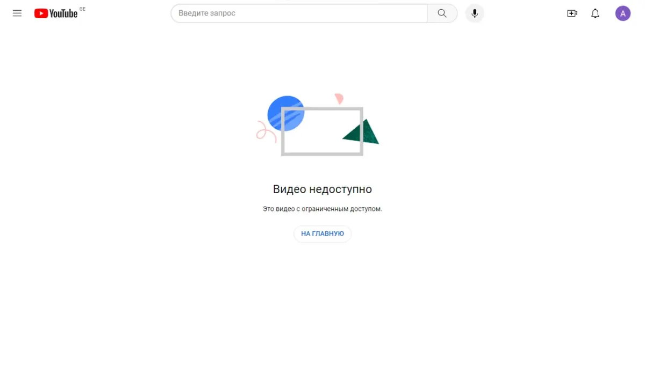Click the pink semicircle above the frame
645x366 pixels.
(x=339, y=99)
